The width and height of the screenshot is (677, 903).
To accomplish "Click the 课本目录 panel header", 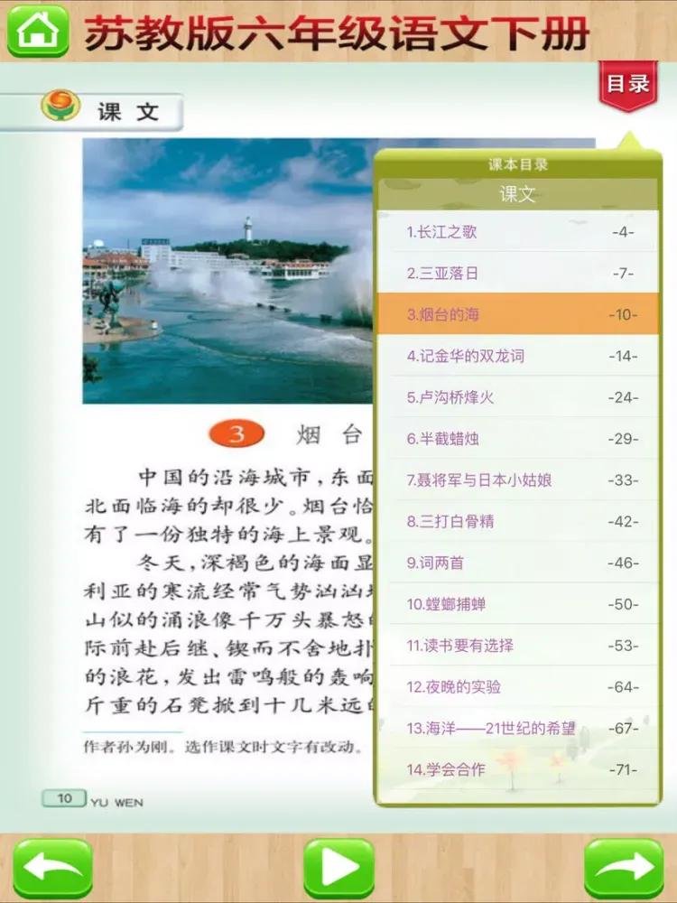I will (x=517, y=164).
